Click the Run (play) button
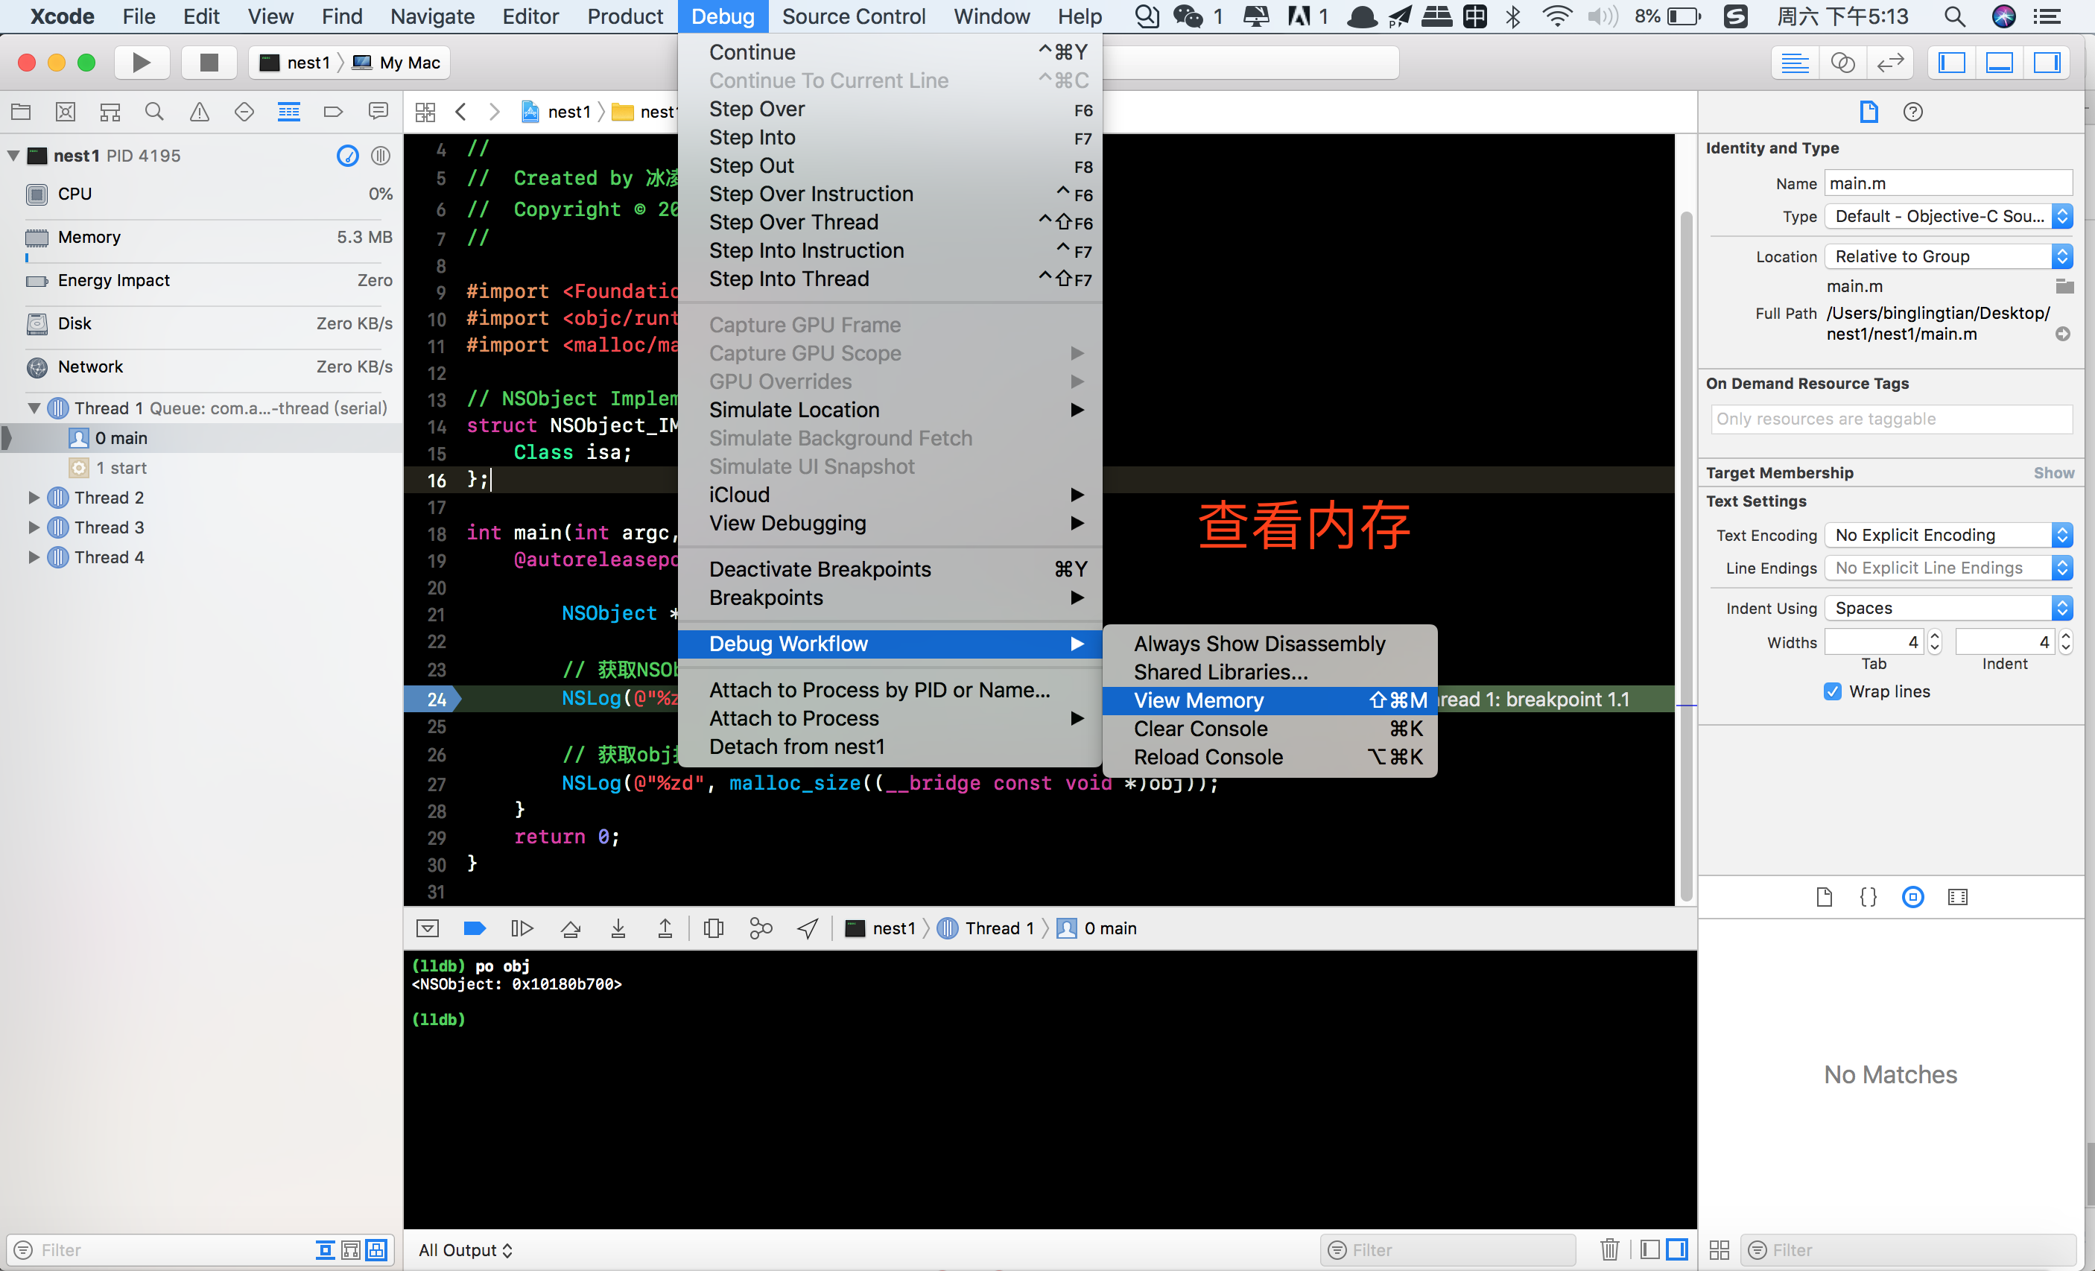The image size is (2095, 1271). tap(141, 62)
